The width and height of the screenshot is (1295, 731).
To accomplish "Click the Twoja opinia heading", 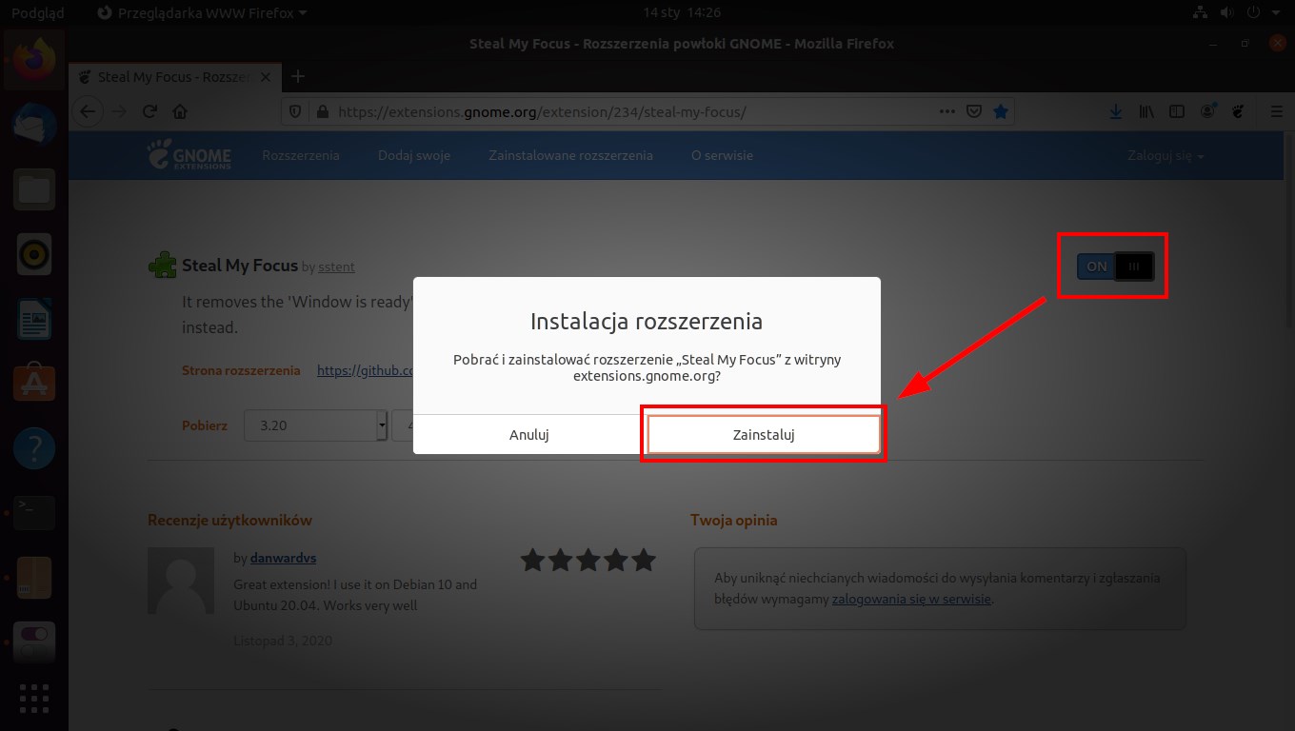I will (733, 520).
